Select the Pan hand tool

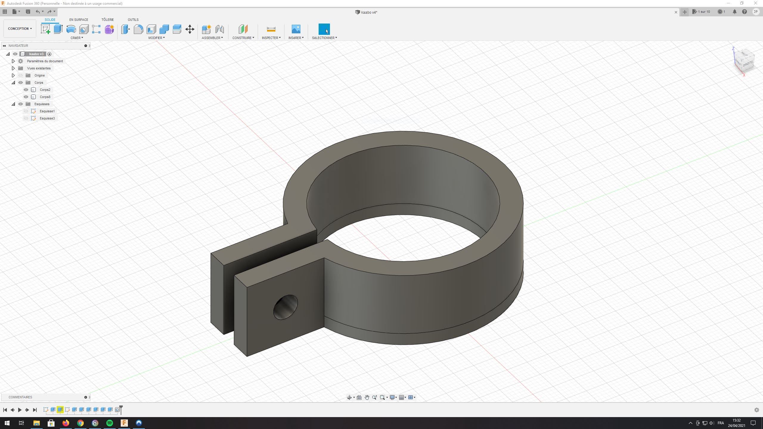coord(367,397)
